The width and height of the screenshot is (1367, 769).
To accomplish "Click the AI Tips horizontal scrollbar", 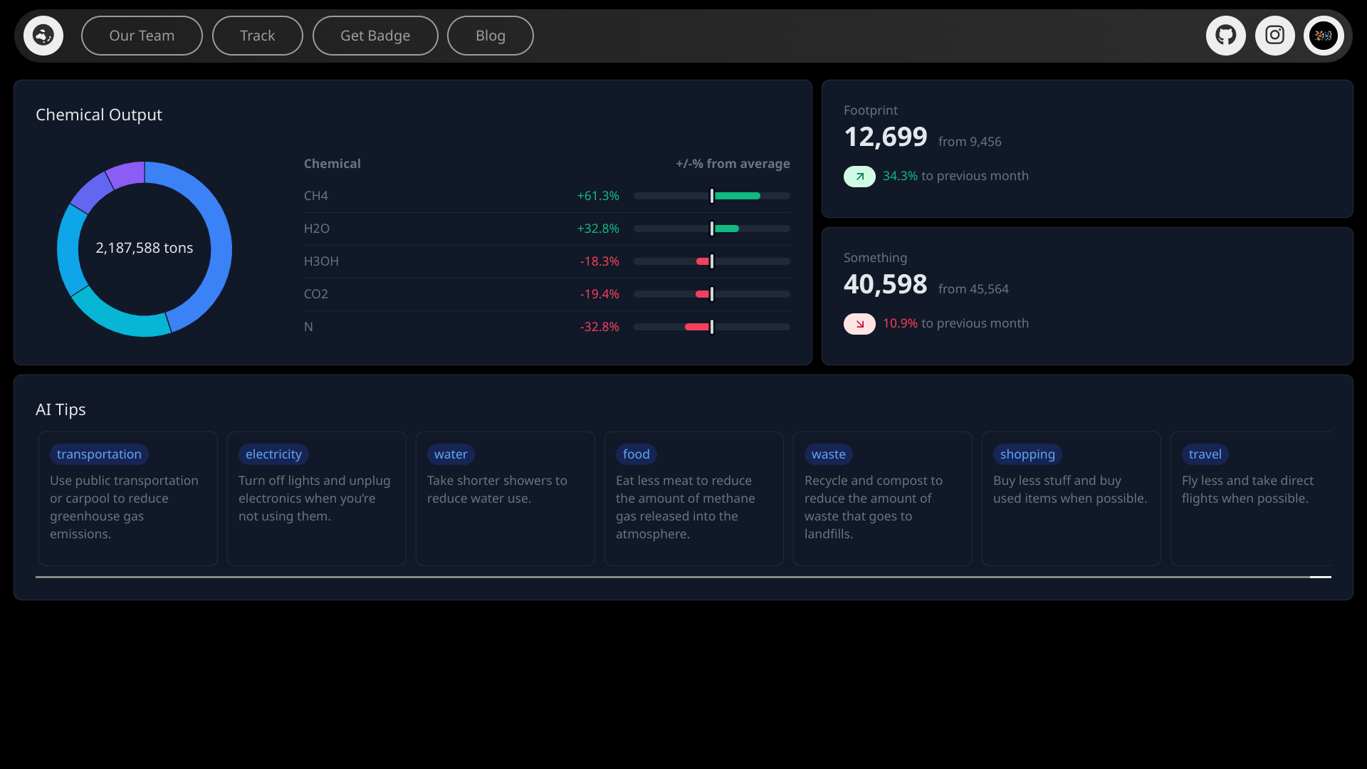I will coord(683,577).
